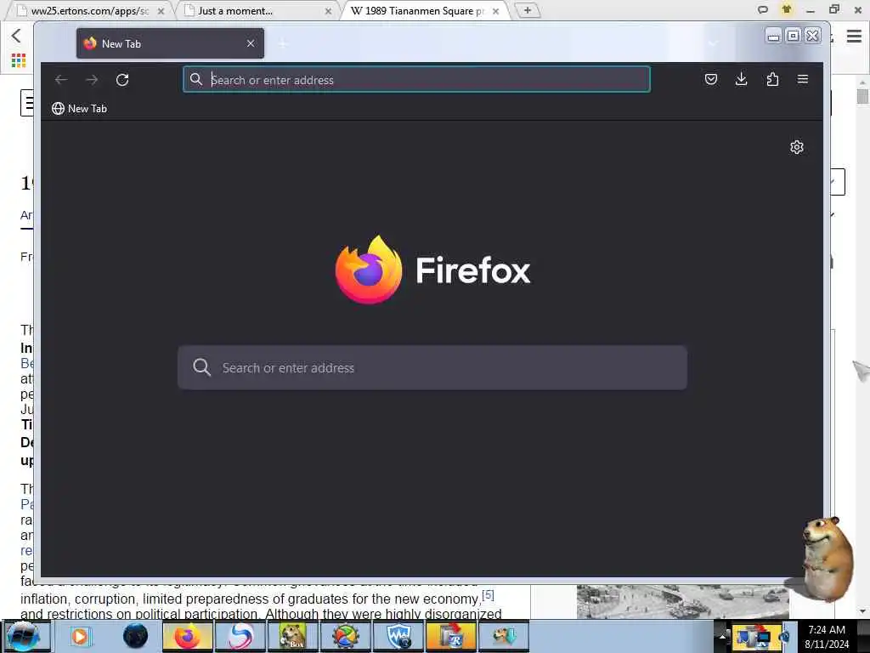The height and width of the screenshot is (653, 870).
Task: Open the Firefox extensions puzzle icon
Action: tap(772, 79)
